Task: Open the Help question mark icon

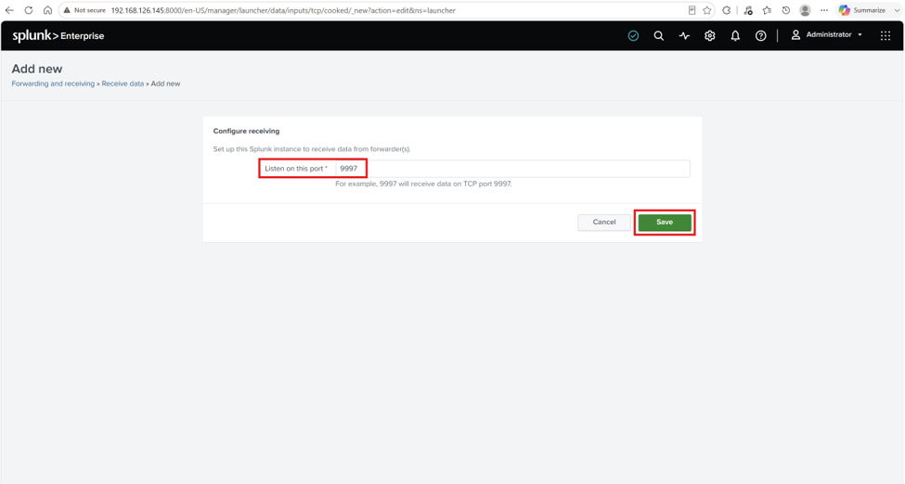Action: tap(761, 36)
